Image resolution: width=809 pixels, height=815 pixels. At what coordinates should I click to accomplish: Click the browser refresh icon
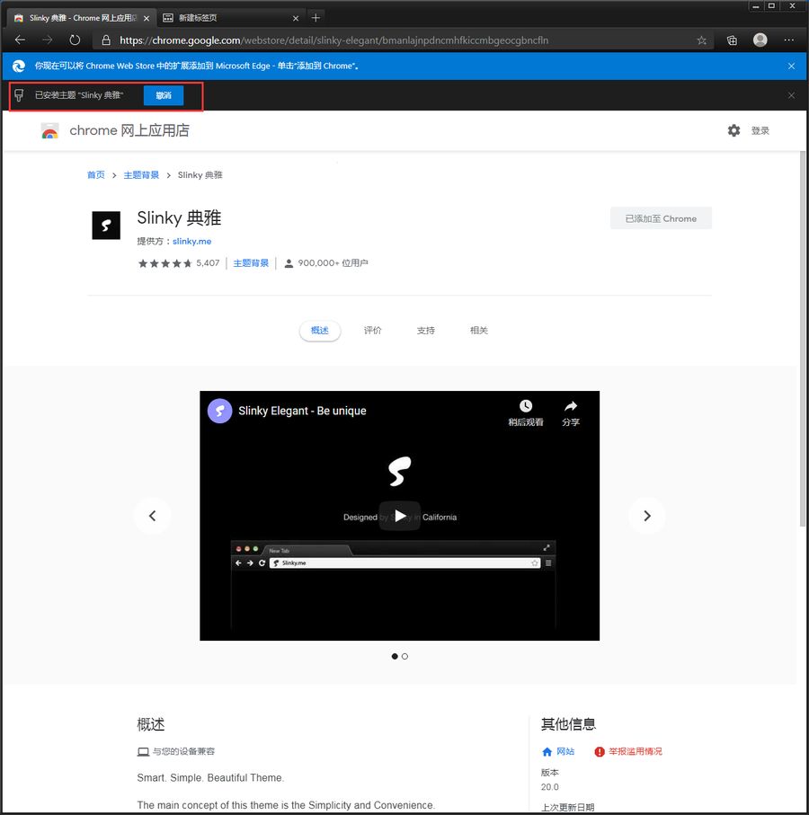click(75, 40)
